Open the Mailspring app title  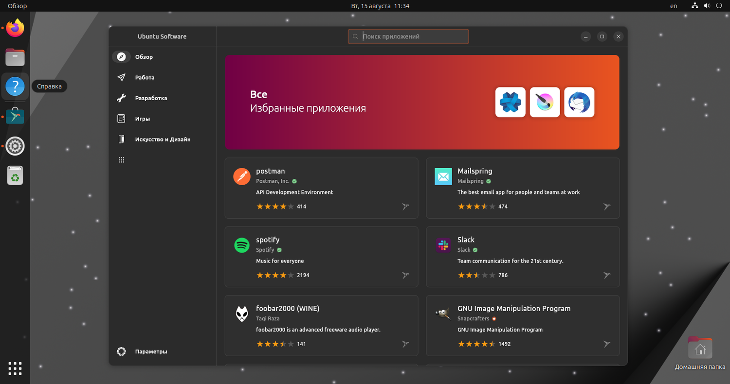tap(475, 171)
